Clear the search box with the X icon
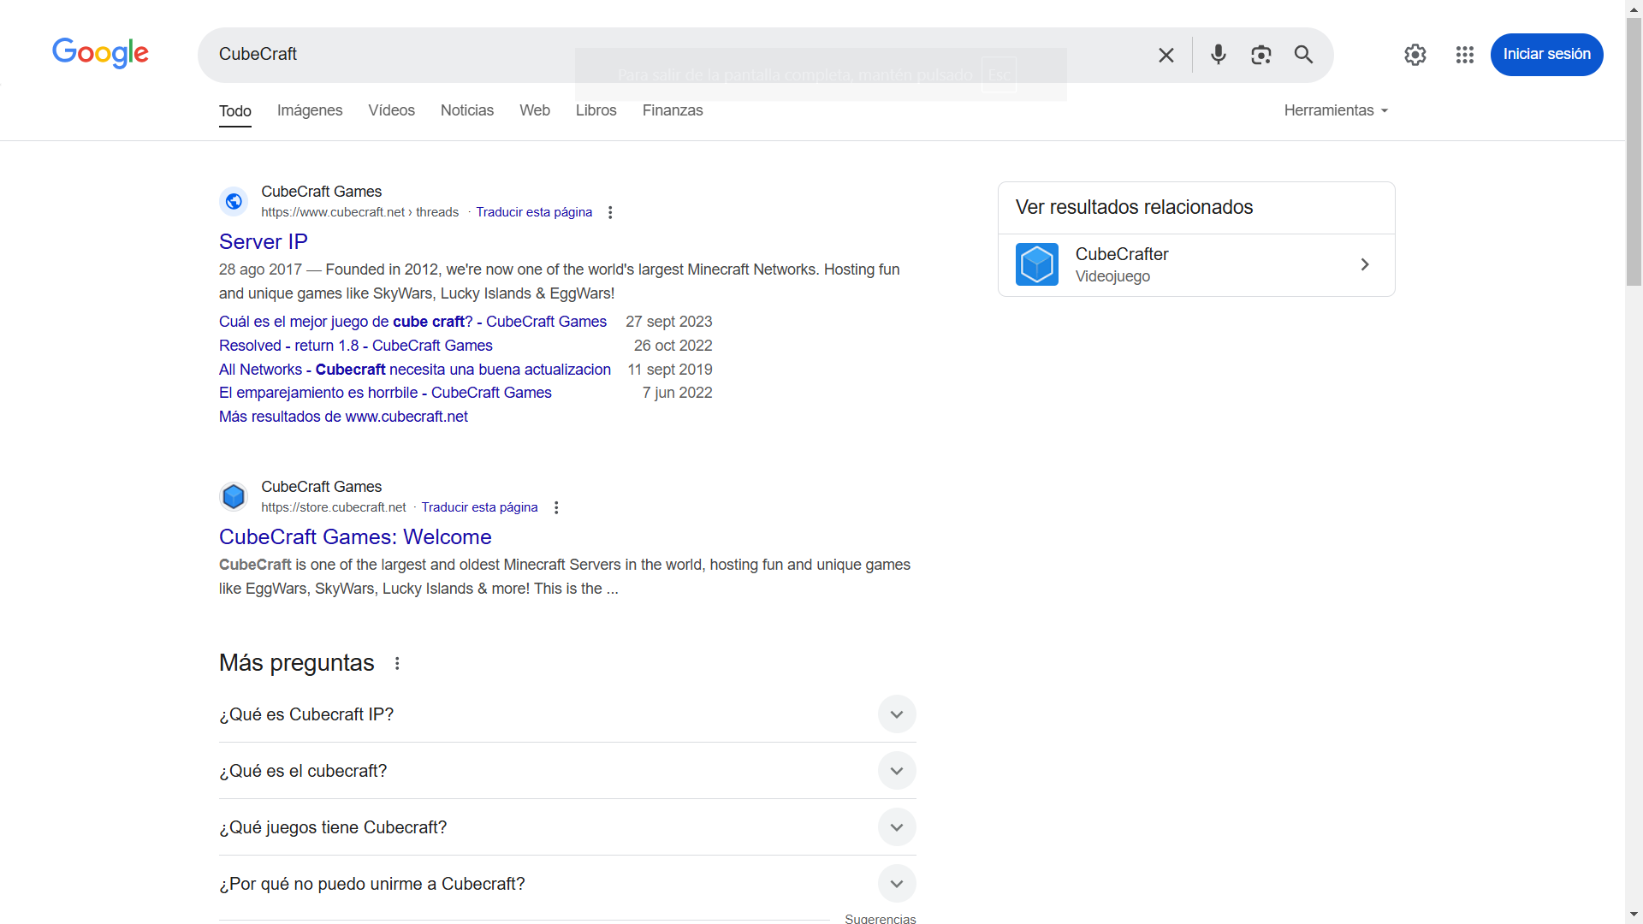 click(1166, 55)
